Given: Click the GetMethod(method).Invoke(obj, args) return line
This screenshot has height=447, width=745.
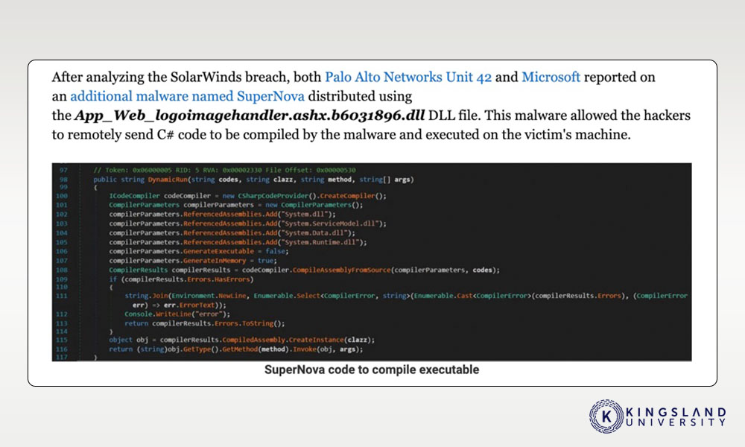Looking at the screenshot, I should click(235, 349).
